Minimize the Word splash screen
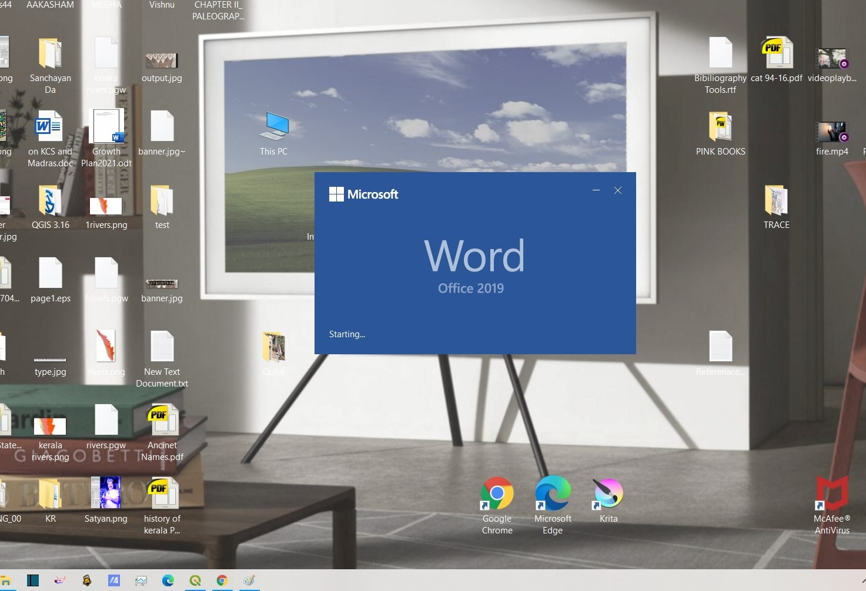 pyautogui.click(x=596, y=190)
